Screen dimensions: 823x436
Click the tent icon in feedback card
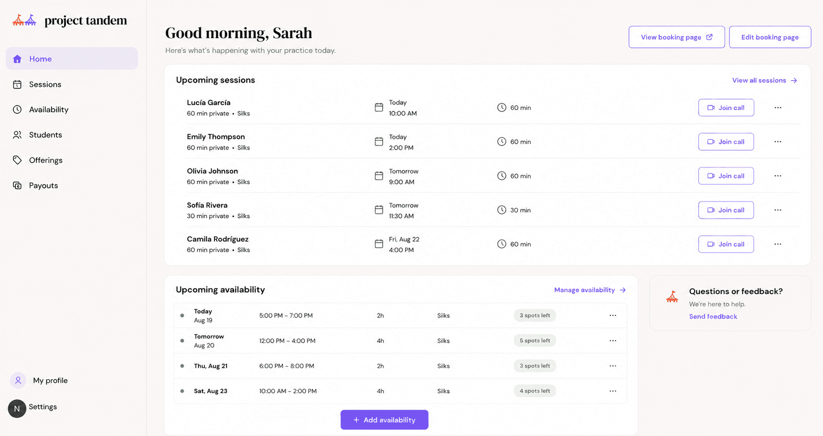[672, 297]
